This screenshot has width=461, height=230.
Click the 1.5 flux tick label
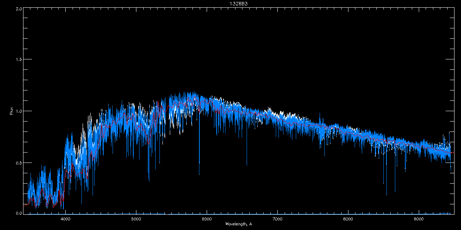pyautogui.click(x=18, y=59)
